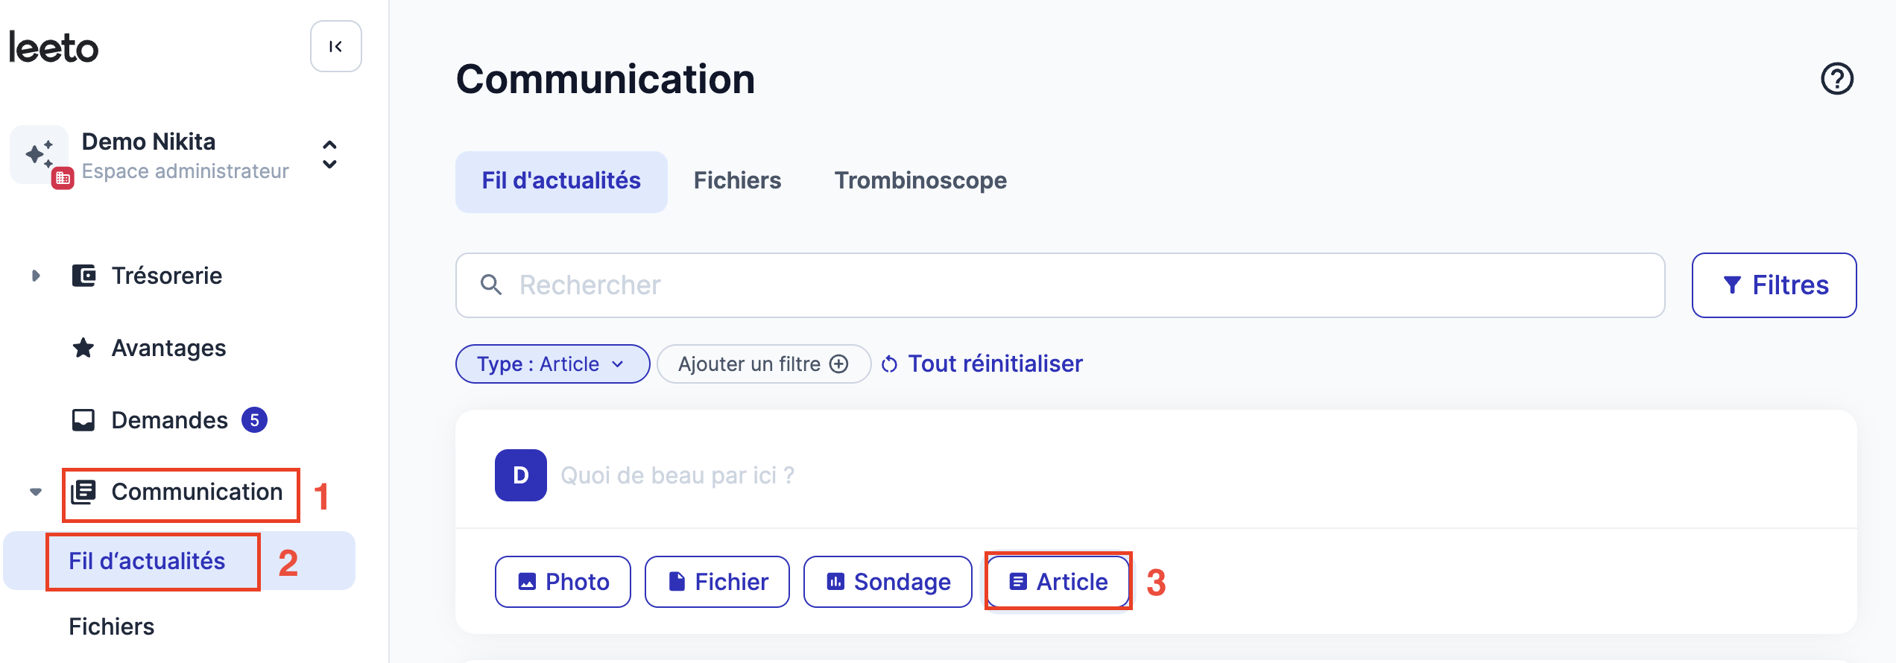Screen dimensions: 1896x663
Task: Open Avantages in the sidebar
Action: 168,348
